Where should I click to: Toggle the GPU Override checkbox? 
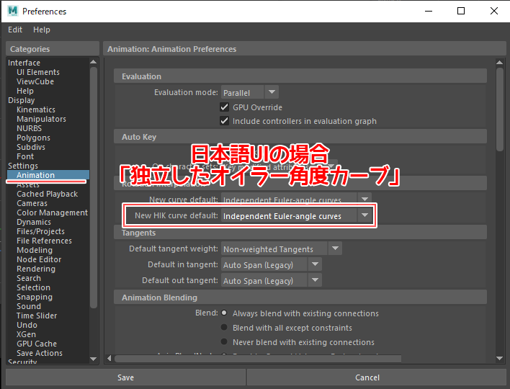[225, 107]
